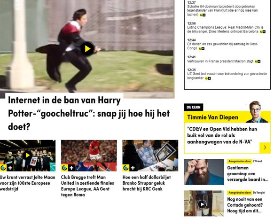Read Internet in de ban van Harry Potter headline

click(89, 113)
